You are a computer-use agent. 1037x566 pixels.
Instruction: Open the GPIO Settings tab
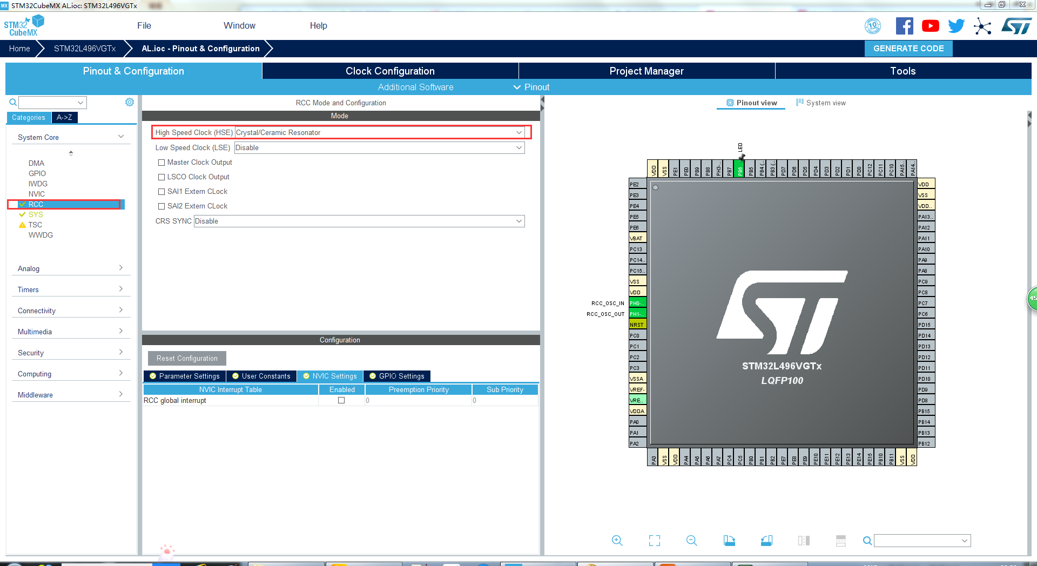coord(397,376)
